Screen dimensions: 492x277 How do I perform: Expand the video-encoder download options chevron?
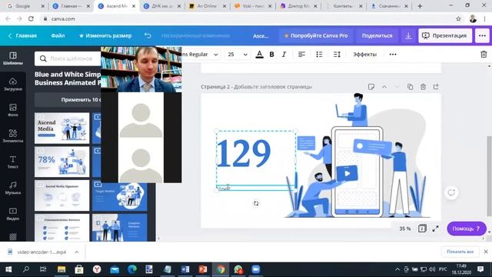(x=77, y=252)
